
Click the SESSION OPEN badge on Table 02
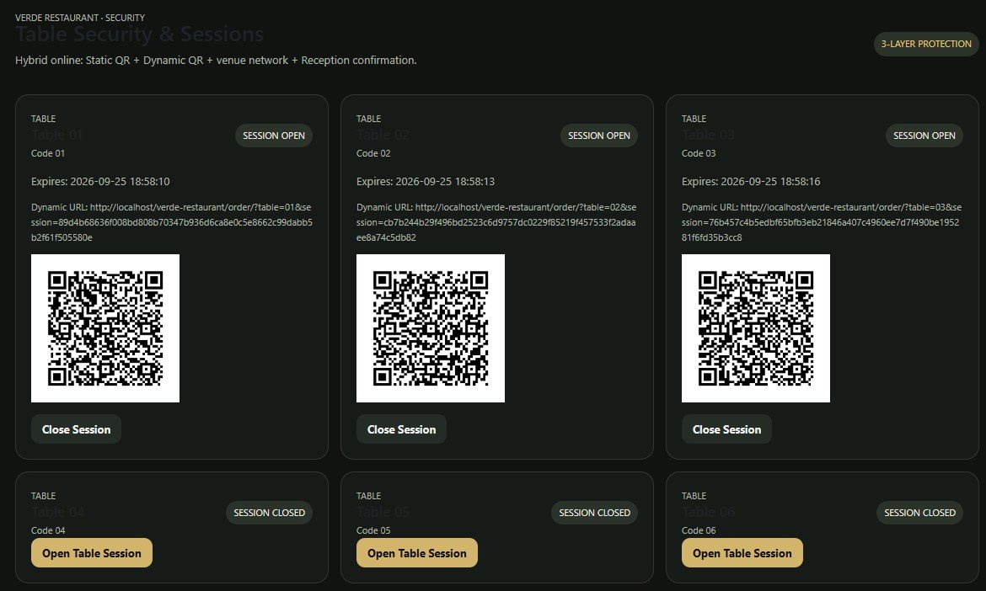(x=598, y=136)
